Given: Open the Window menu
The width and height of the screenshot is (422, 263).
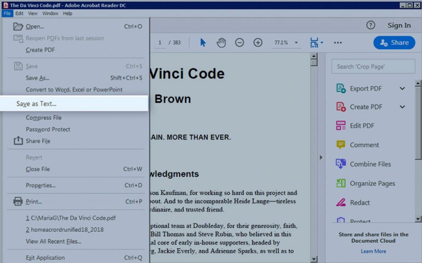Looking at the screenshot, I should pos(50,14).
